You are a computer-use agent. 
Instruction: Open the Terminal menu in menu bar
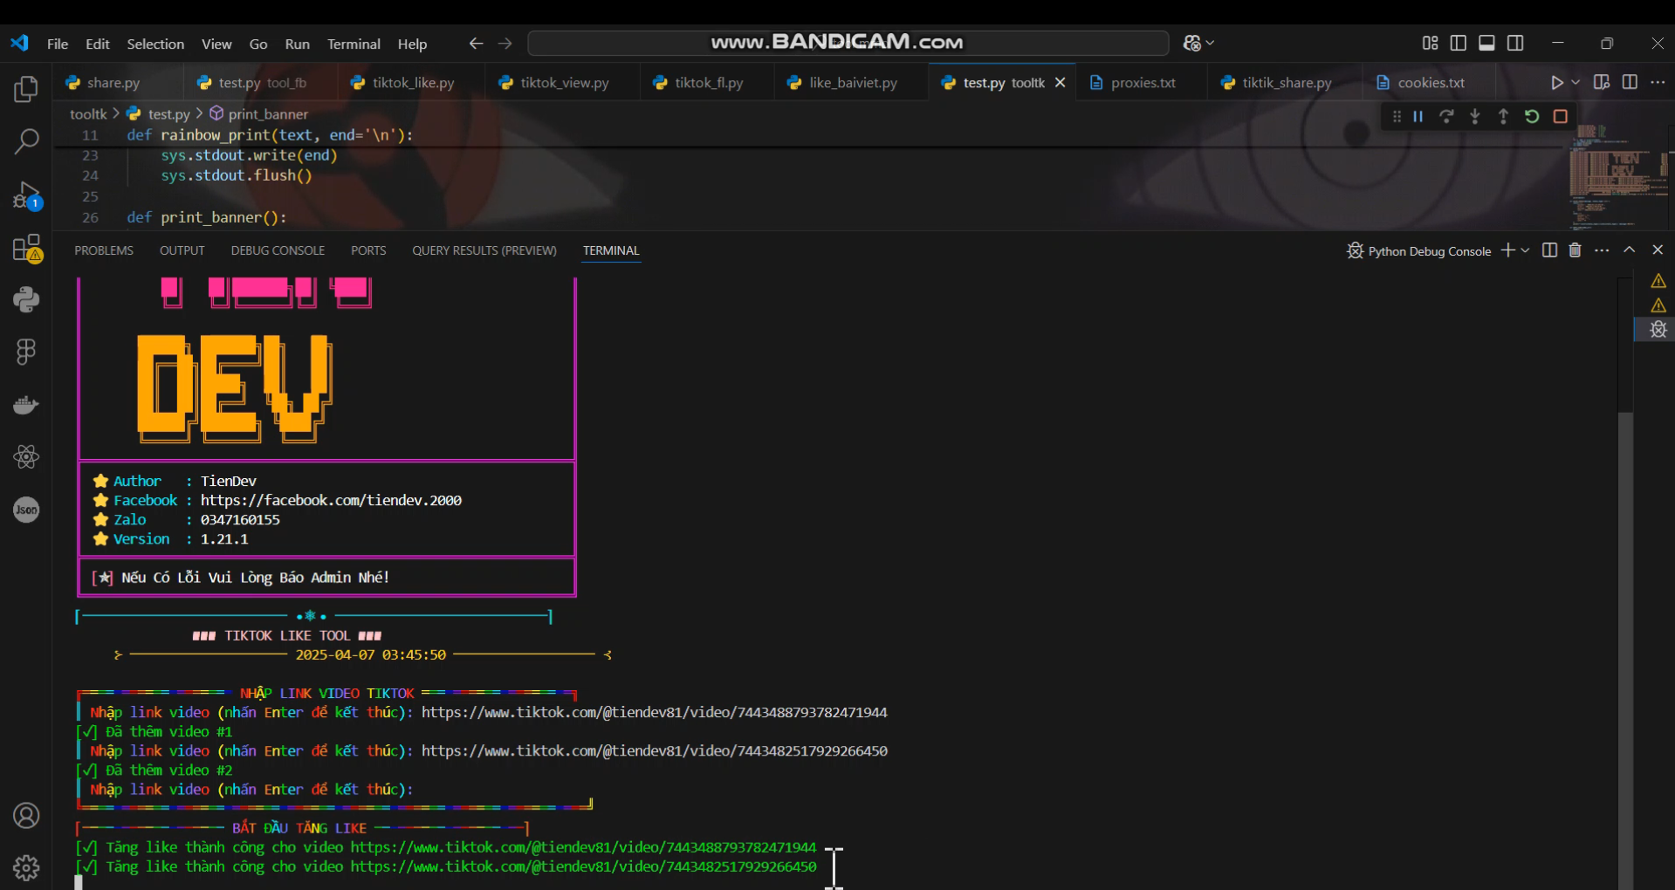point(354,44)
